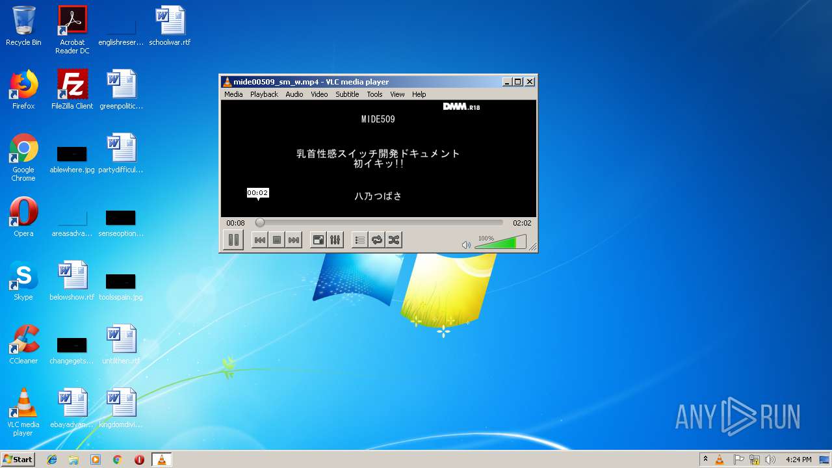Select the englishreser... desktop file
Viewport: 832px width, 468px height.
121,32
